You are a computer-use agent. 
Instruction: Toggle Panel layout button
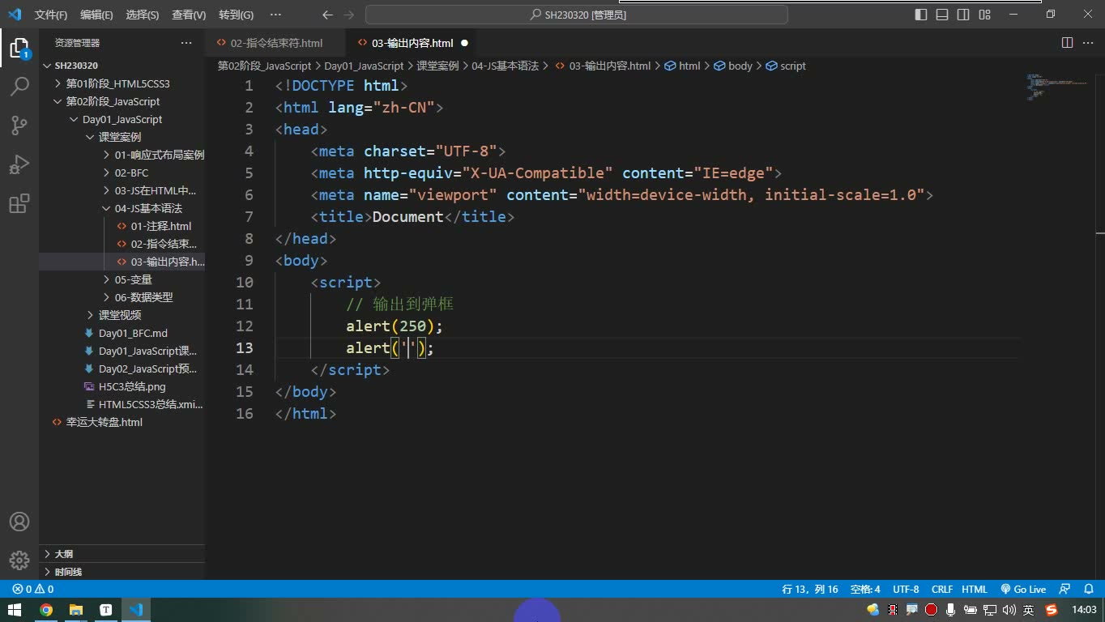point(942,15)
